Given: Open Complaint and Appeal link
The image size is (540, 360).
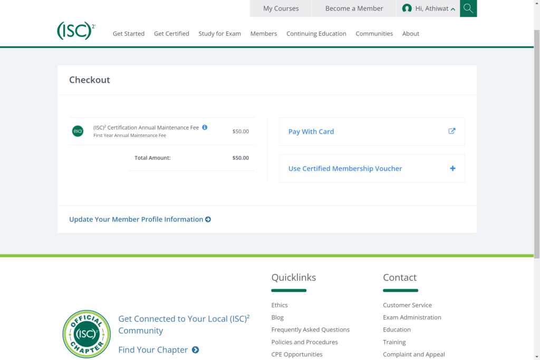Looking at the screenshot, I should point(413,354).
